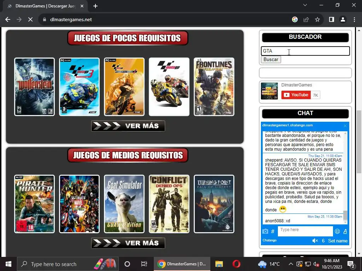Screen dimensions: 362x271
Task: Click the Juegos de Medios Requisitos banner
Action: (x=128, y=155)
